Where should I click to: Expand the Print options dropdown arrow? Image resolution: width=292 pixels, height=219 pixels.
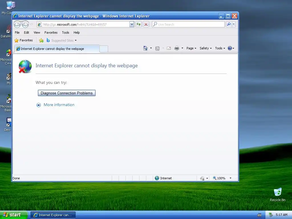(182, 48)
